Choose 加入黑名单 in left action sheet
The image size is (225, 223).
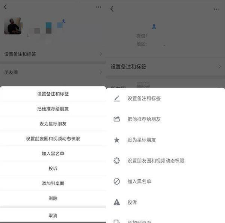click(53, 154)
